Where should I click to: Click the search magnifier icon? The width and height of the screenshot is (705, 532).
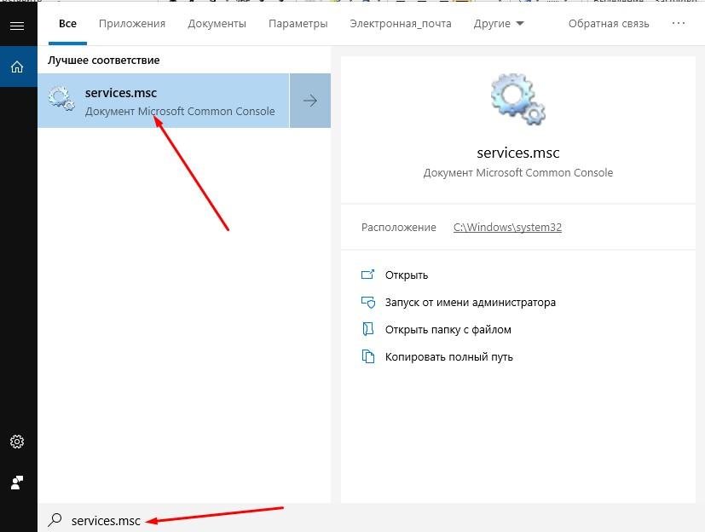(54, 520)
